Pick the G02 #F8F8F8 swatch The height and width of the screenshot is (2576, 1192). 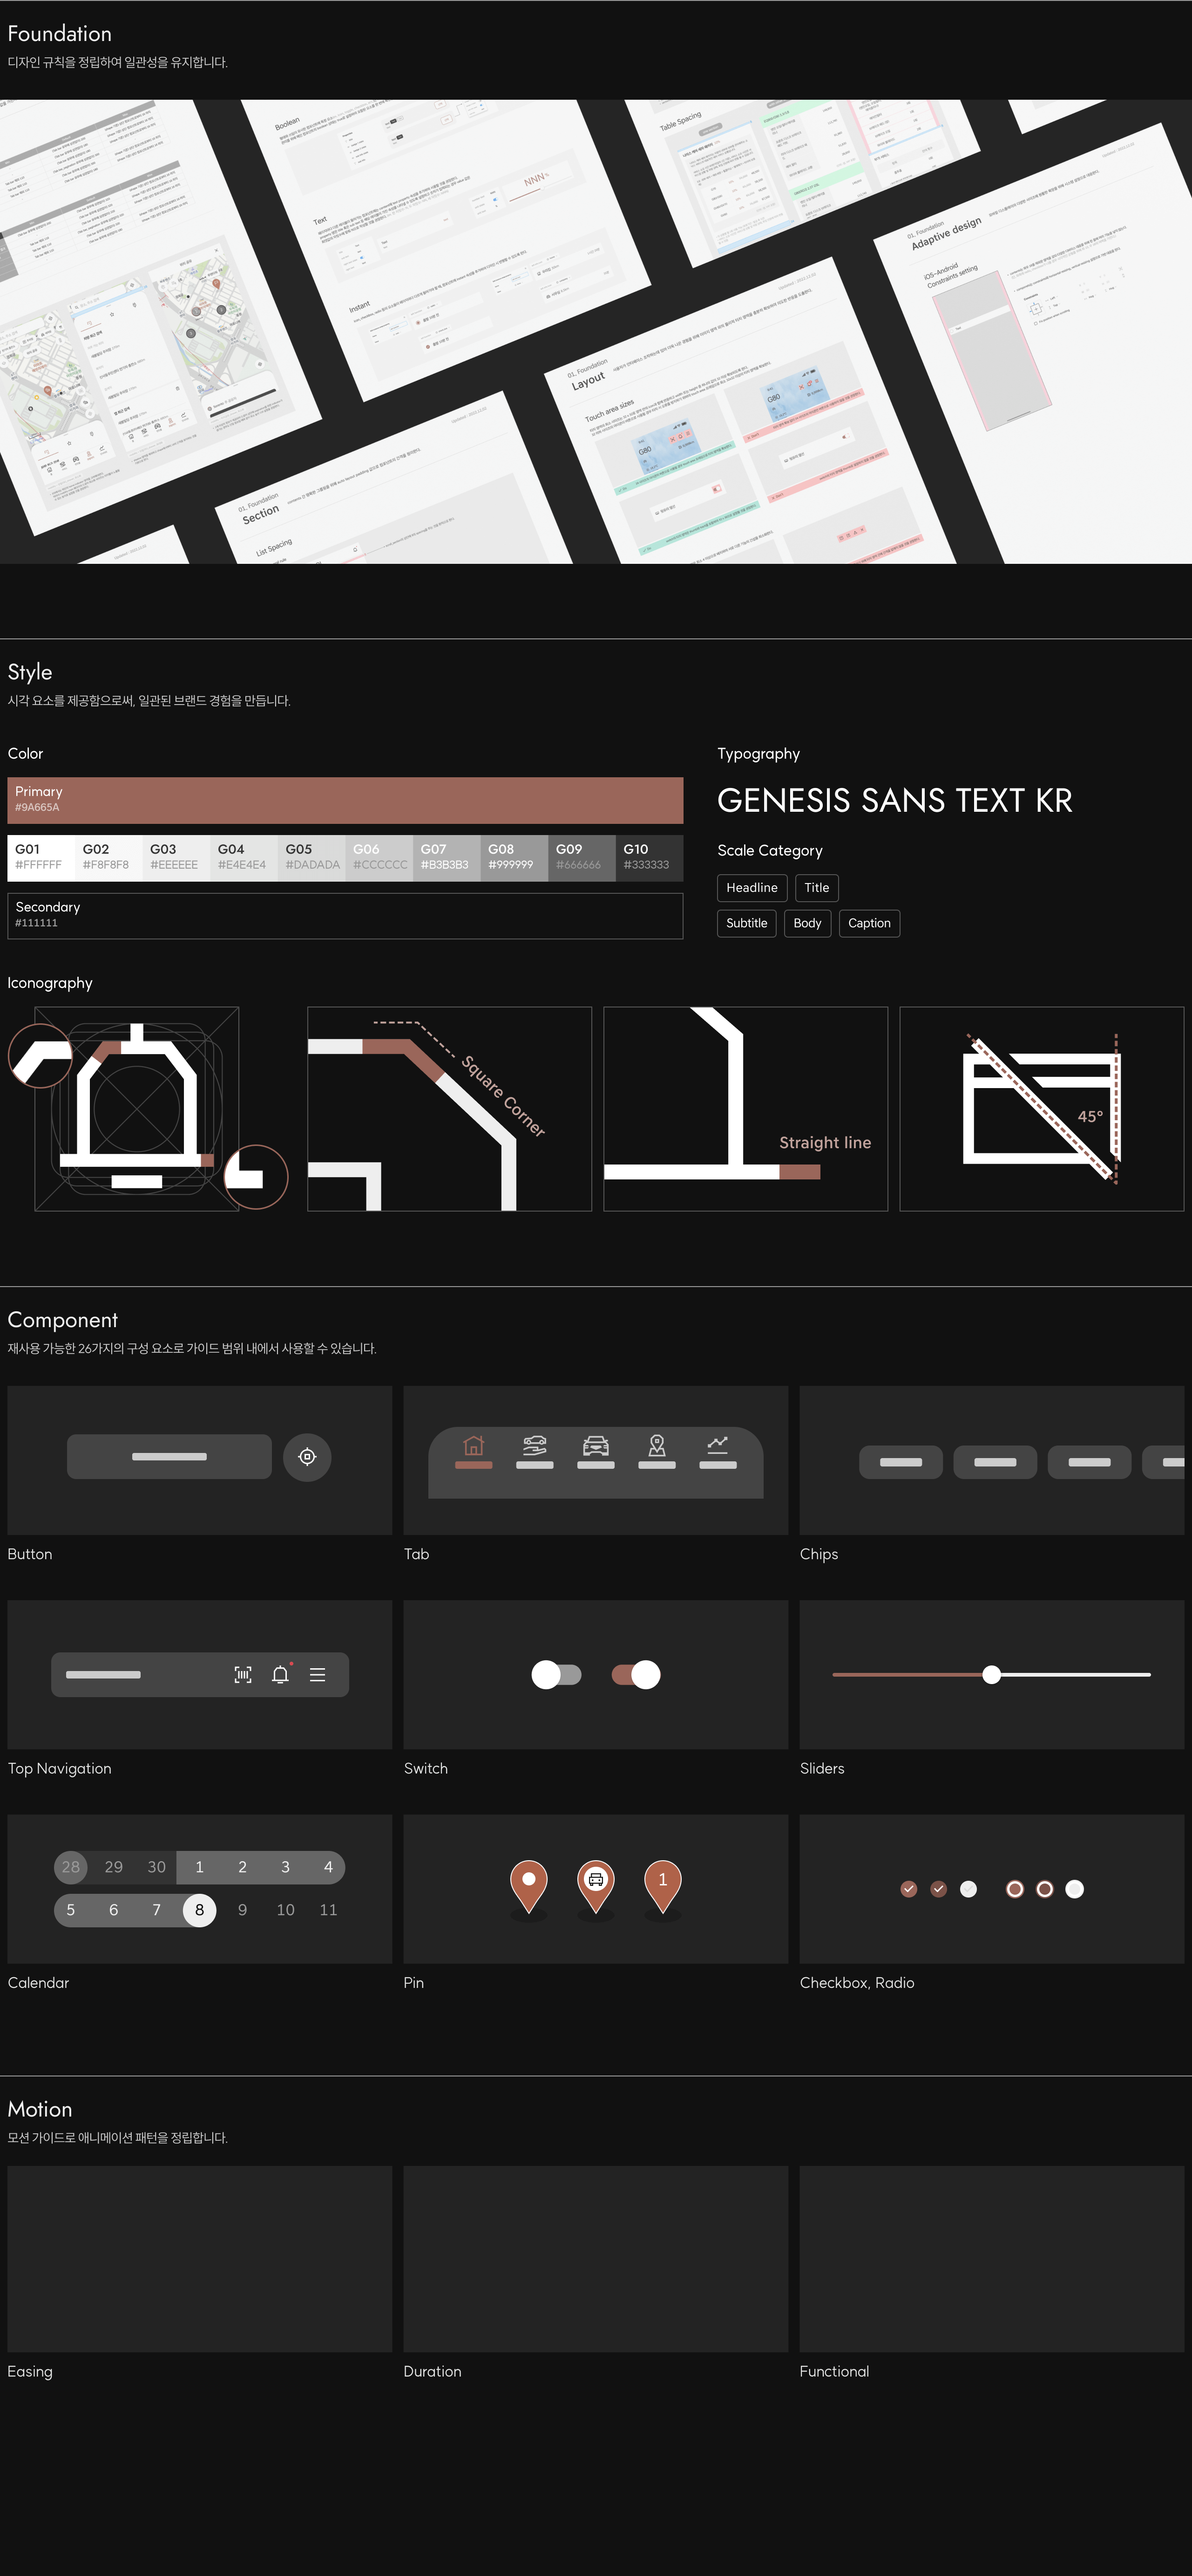pyautogui.click(x=109, y=858)
